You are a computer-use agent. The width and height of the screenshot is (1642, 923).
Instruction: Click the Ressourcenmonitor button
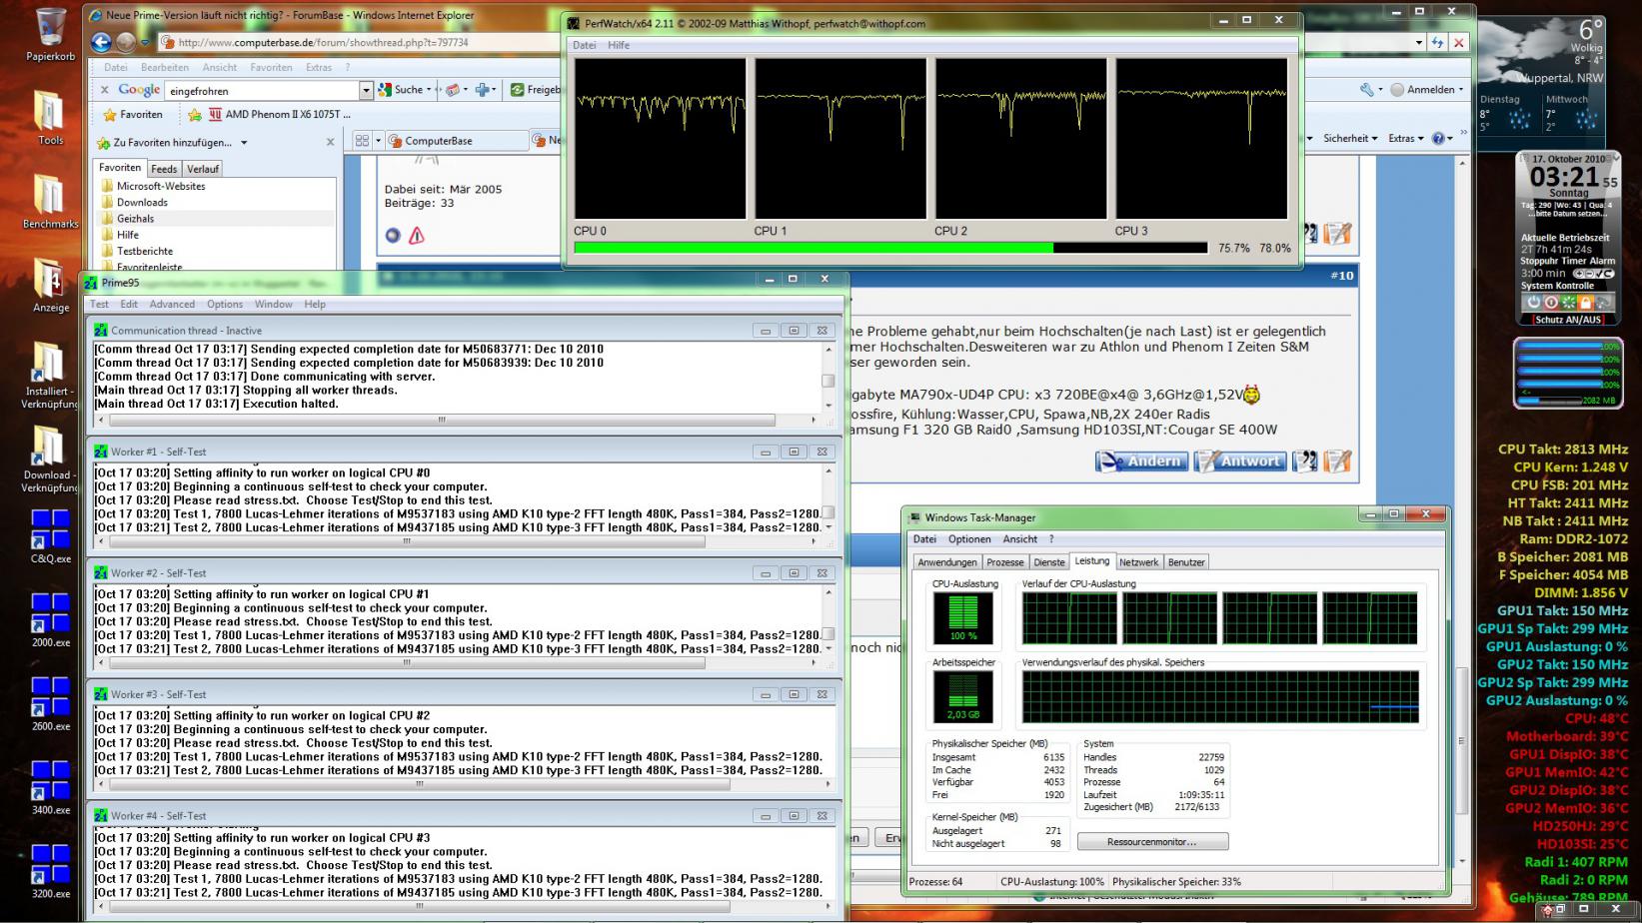tap(1152, 841)
